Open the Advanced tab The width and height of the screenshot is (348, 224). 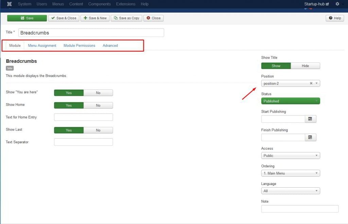[x=110, y=45]
